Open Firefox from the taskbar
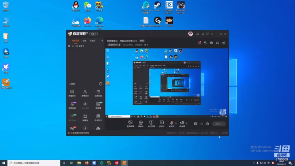Screen dimensions: 295x166 pos(87,163)
